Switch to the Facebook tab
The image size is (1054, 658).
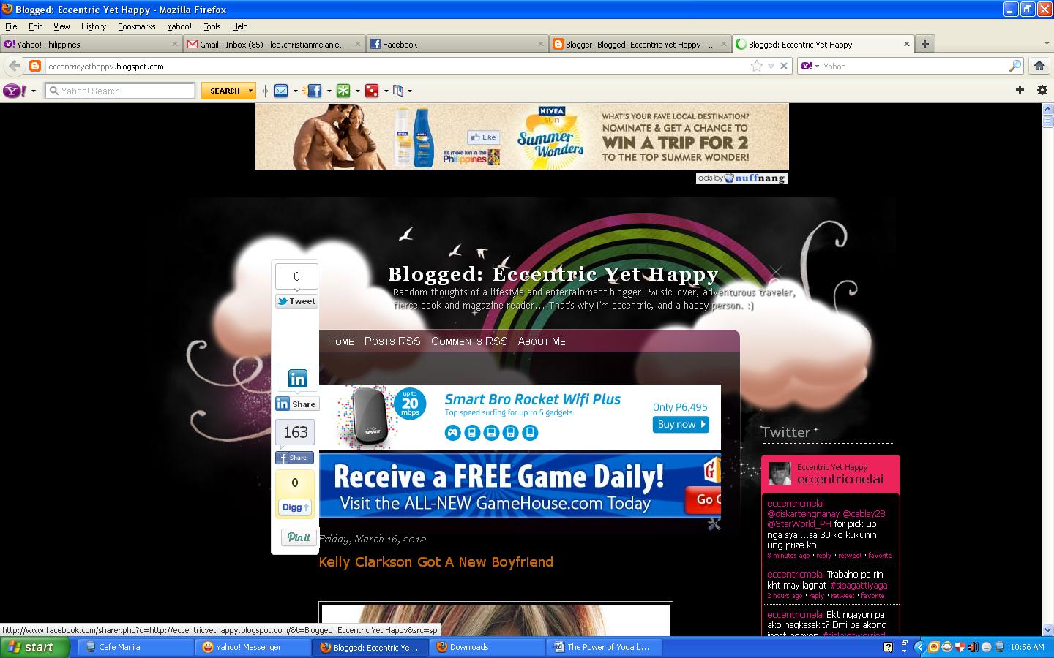pos(457,44)
